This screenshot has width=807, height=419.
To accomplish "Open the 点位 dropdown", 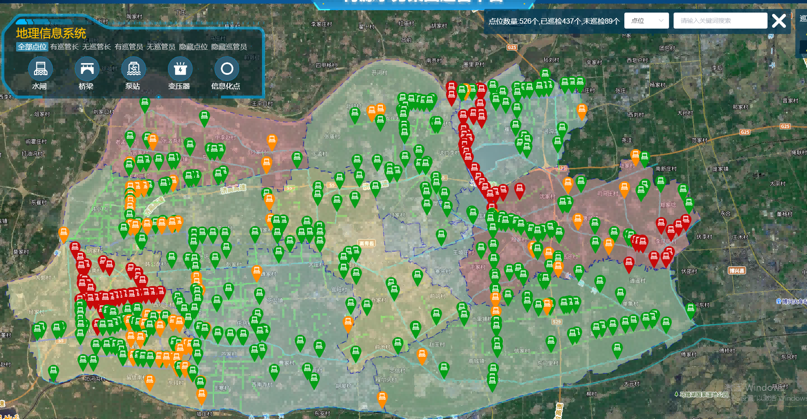I will pos(646,21).
